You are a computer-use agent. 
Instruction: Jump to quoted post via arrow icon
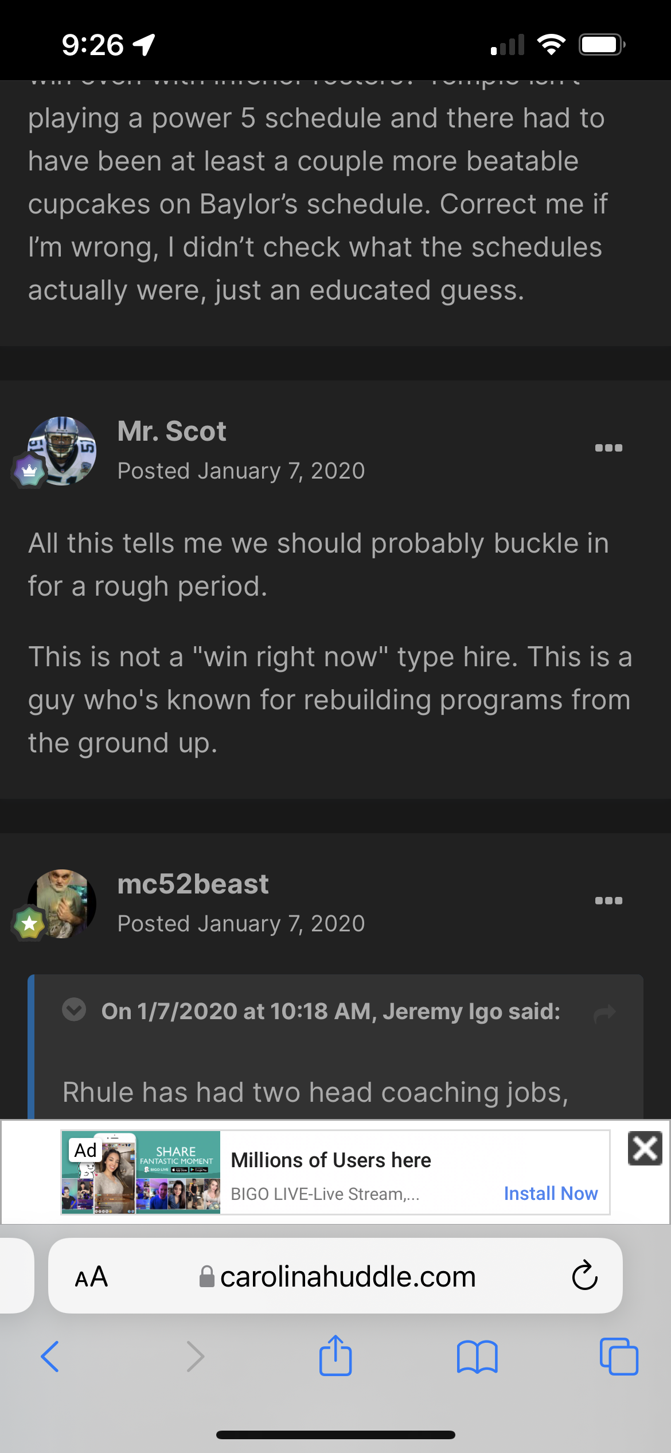pos(605,1013)
